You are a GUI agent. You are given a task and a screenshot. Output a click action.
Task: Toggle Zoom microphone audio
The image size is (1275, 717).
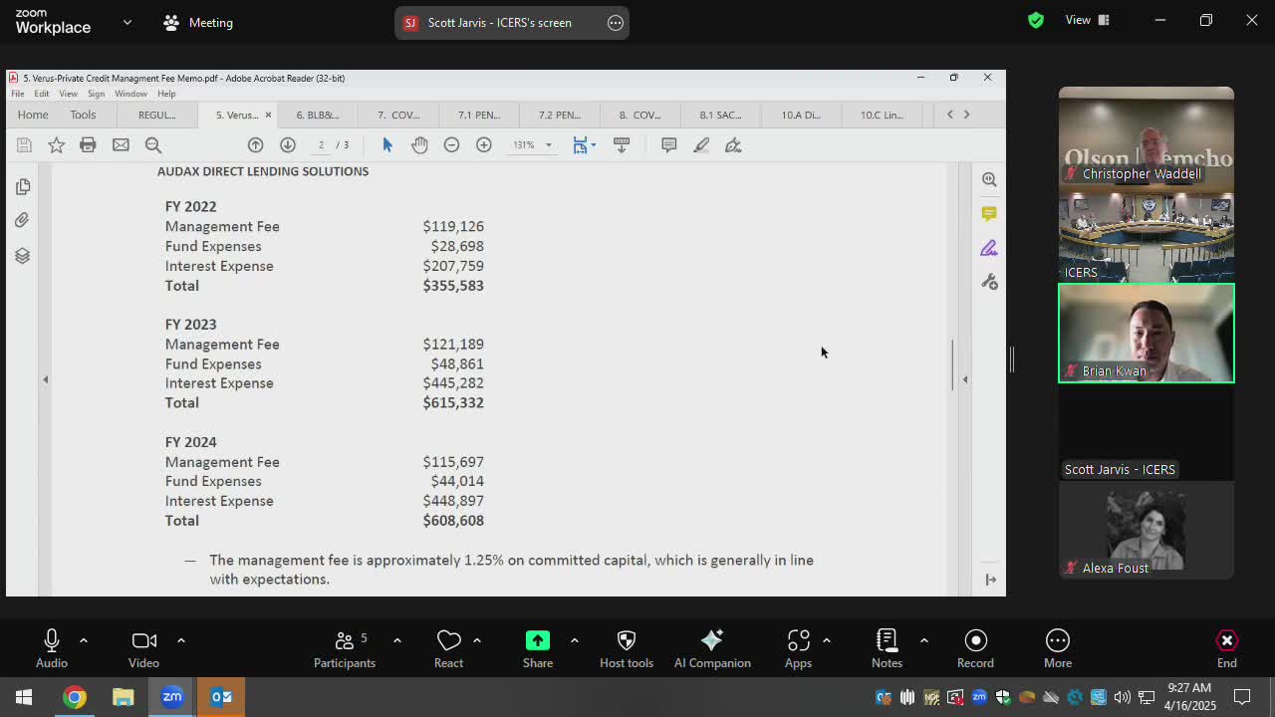point(52,648)
